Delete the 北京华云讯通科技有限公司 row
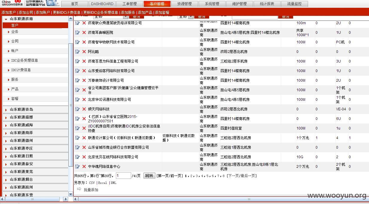 84,99
